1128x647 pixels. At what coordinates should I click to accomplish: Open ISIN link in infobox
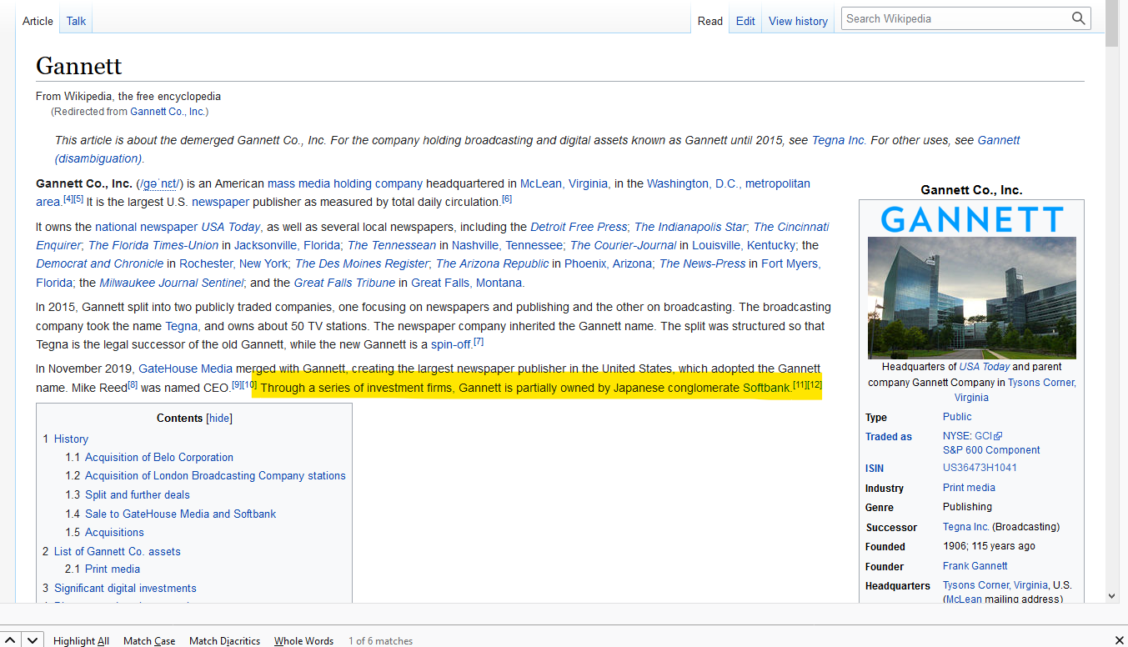tap(875, 469)
